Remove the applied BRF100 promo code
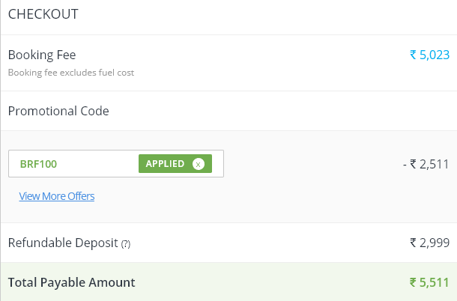 [x=199, y=164]
